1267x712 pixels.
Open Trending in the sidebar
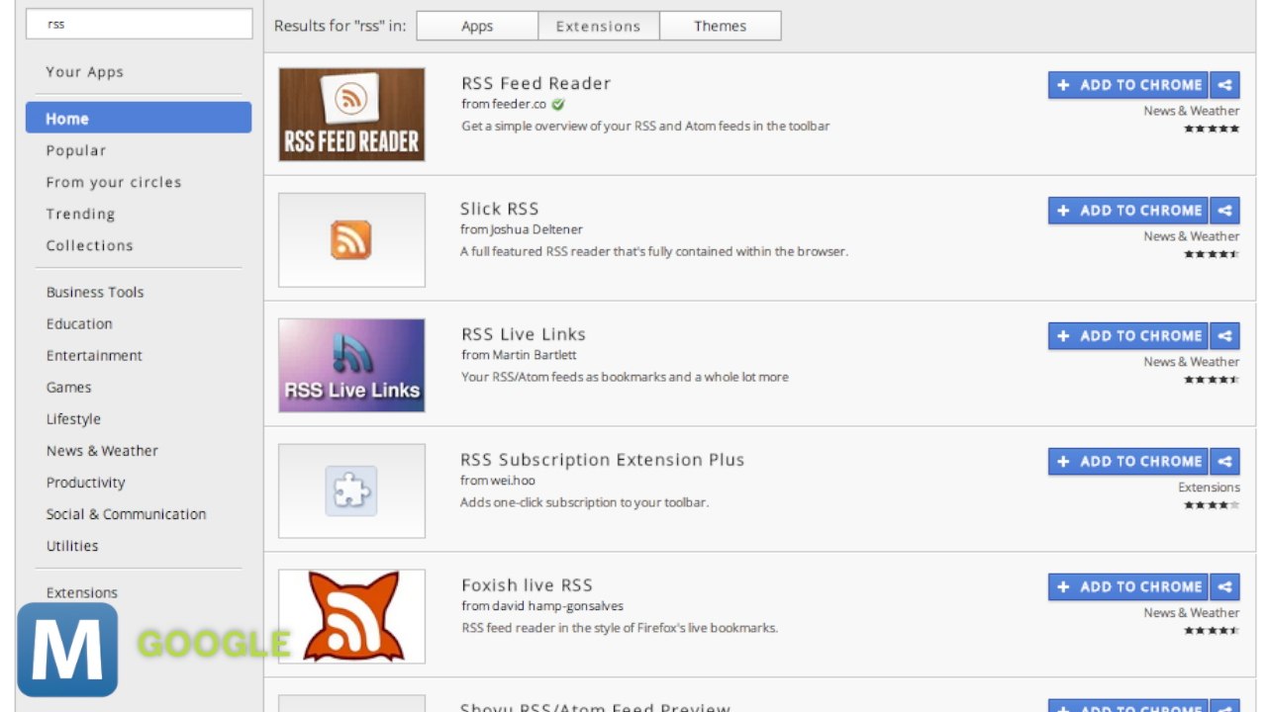point(80,214)
